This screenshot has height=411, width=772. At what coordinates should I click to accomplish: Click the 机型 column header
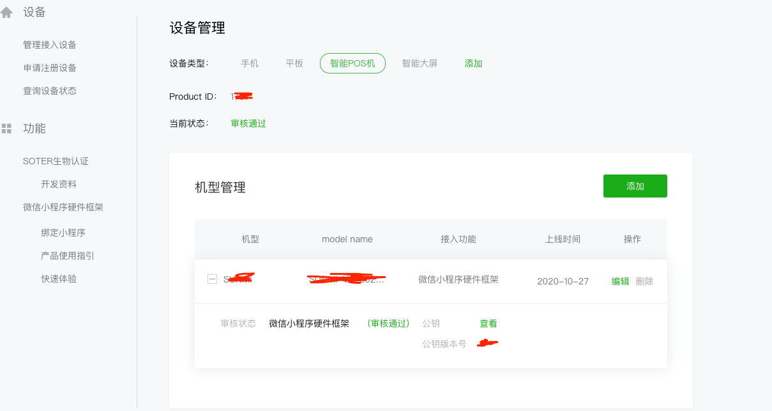click(x=250, y=239)
